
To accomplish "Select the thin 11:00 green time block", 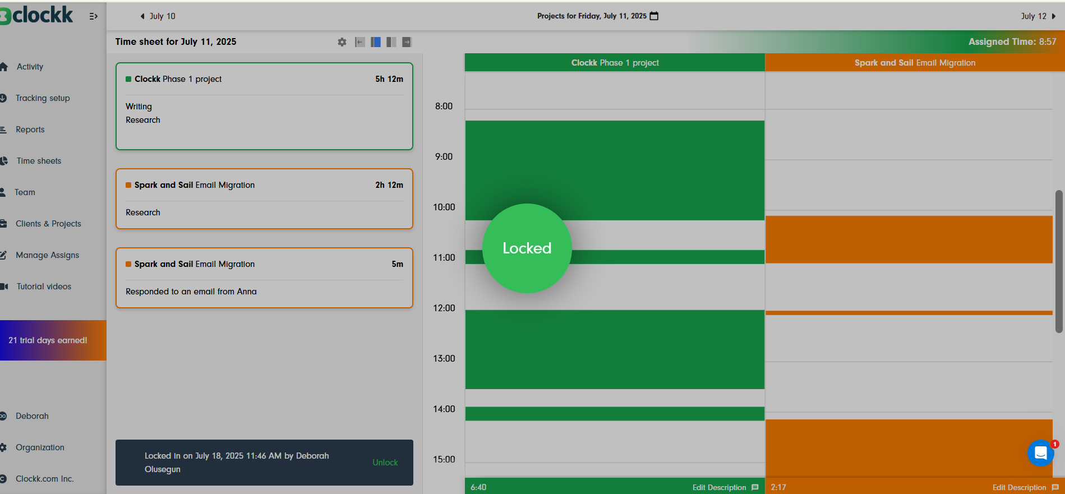I will tap(615, 257).
